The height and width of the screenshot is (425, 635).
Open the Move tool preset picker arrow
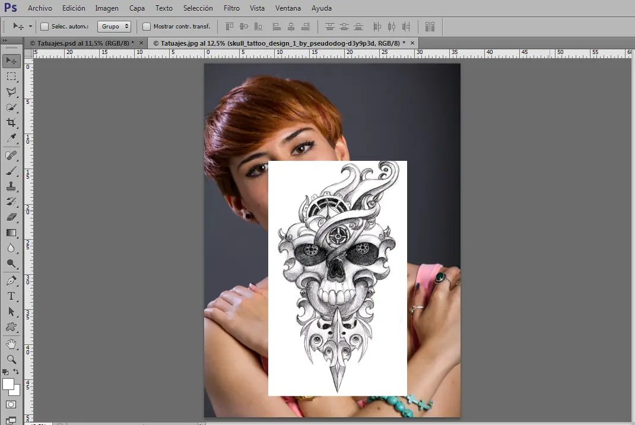30,27
